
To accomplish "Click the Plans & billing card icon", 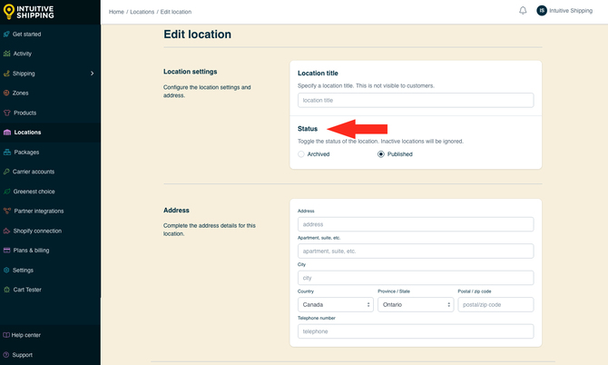I will (x=6, y=251).
